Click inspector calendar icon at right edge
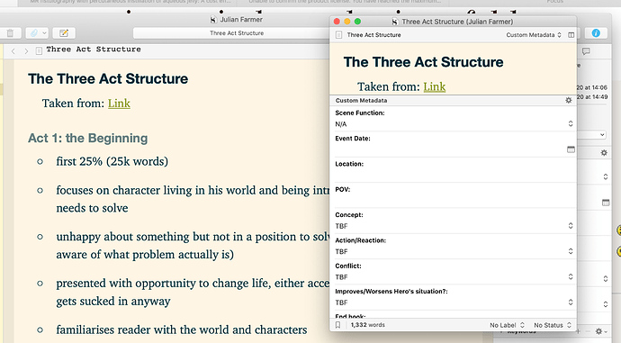The width and height of the screenshot is (621, 343). pos(606,203)
